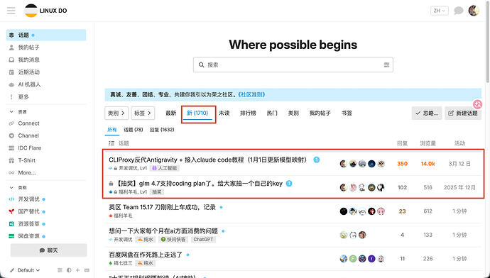Switch to the 热门 tab
Viewport: 490px width, 278px height.
(x=272, y=113)
